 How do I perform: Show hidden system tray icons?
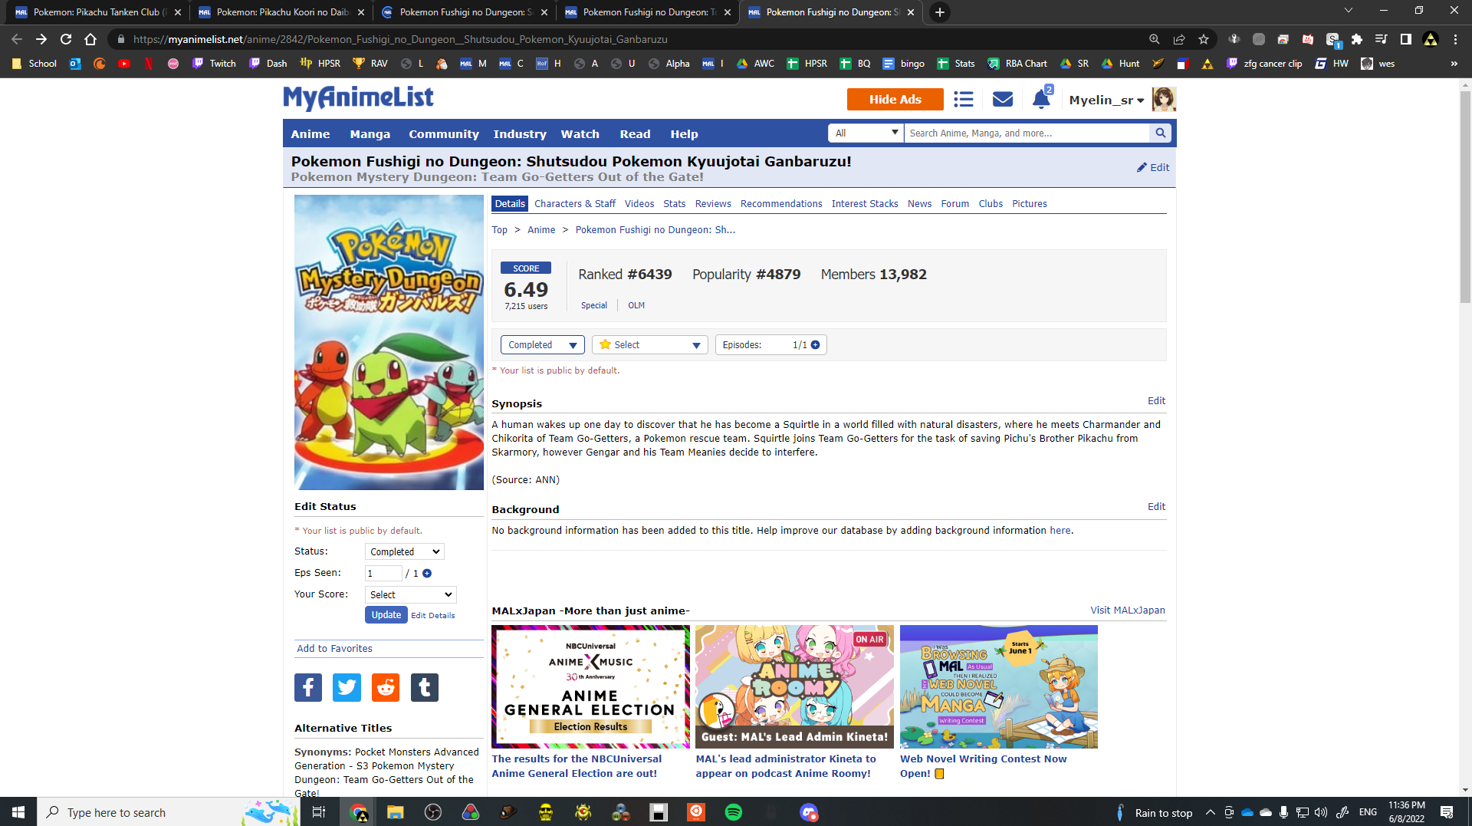coord(1210,812)
